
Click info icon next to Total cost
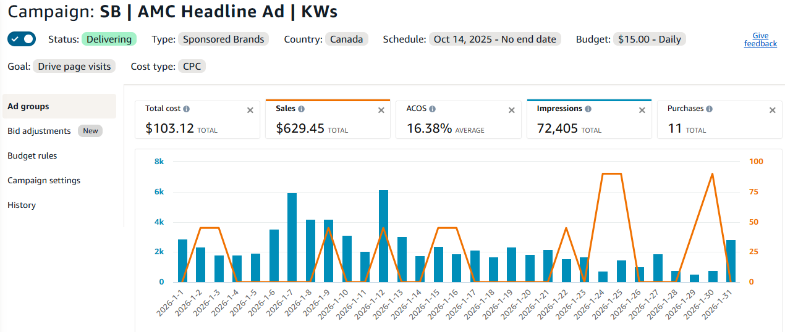pos(187,109)
